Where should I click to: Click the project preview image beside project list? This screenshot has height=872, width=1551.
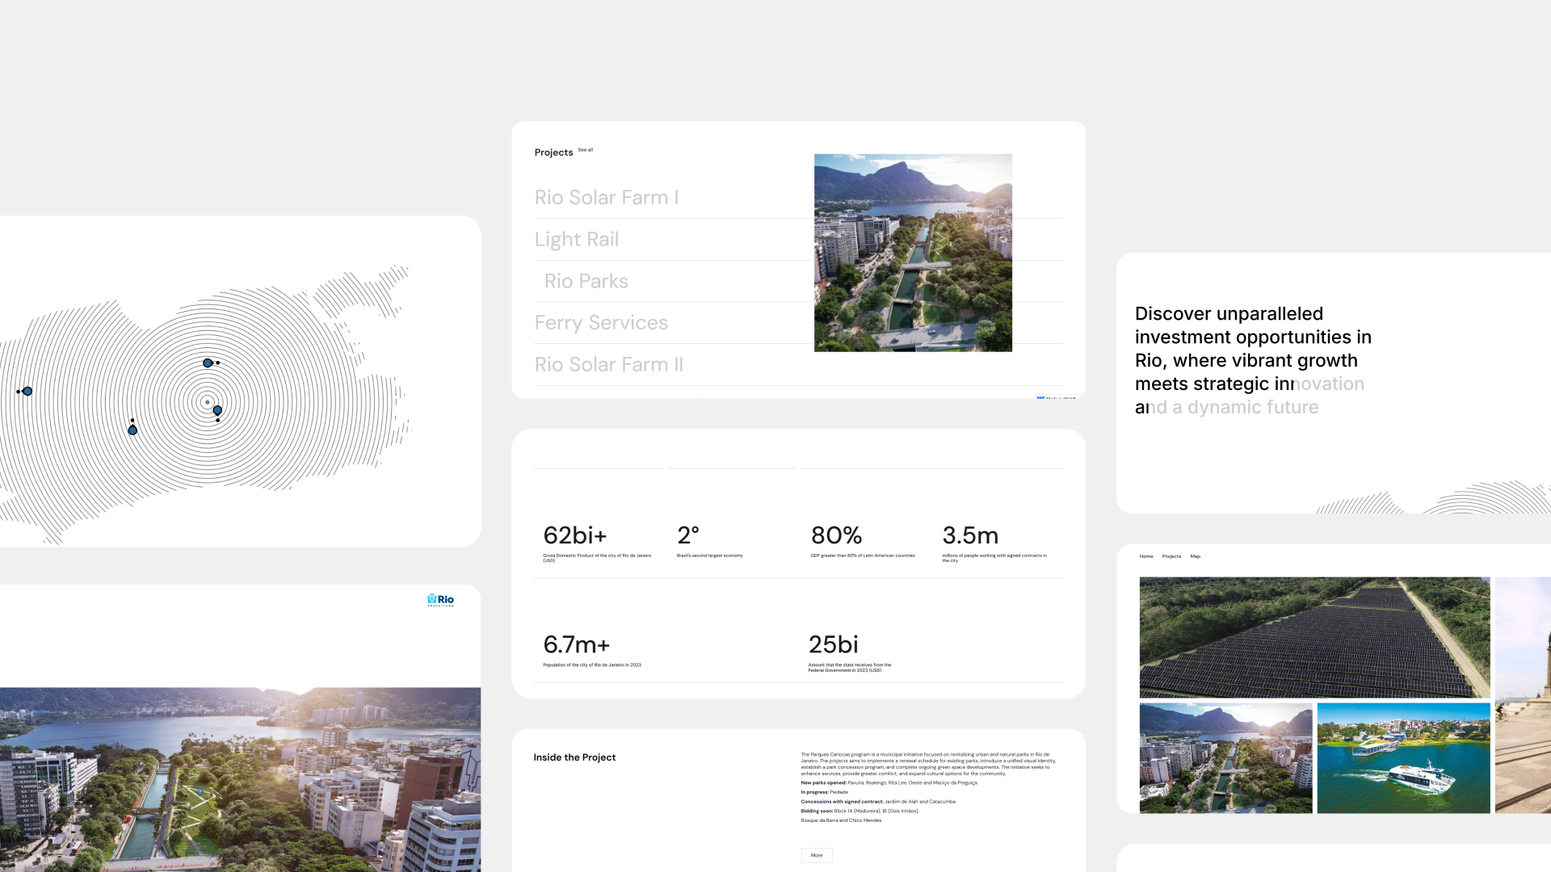click(913, 253)
